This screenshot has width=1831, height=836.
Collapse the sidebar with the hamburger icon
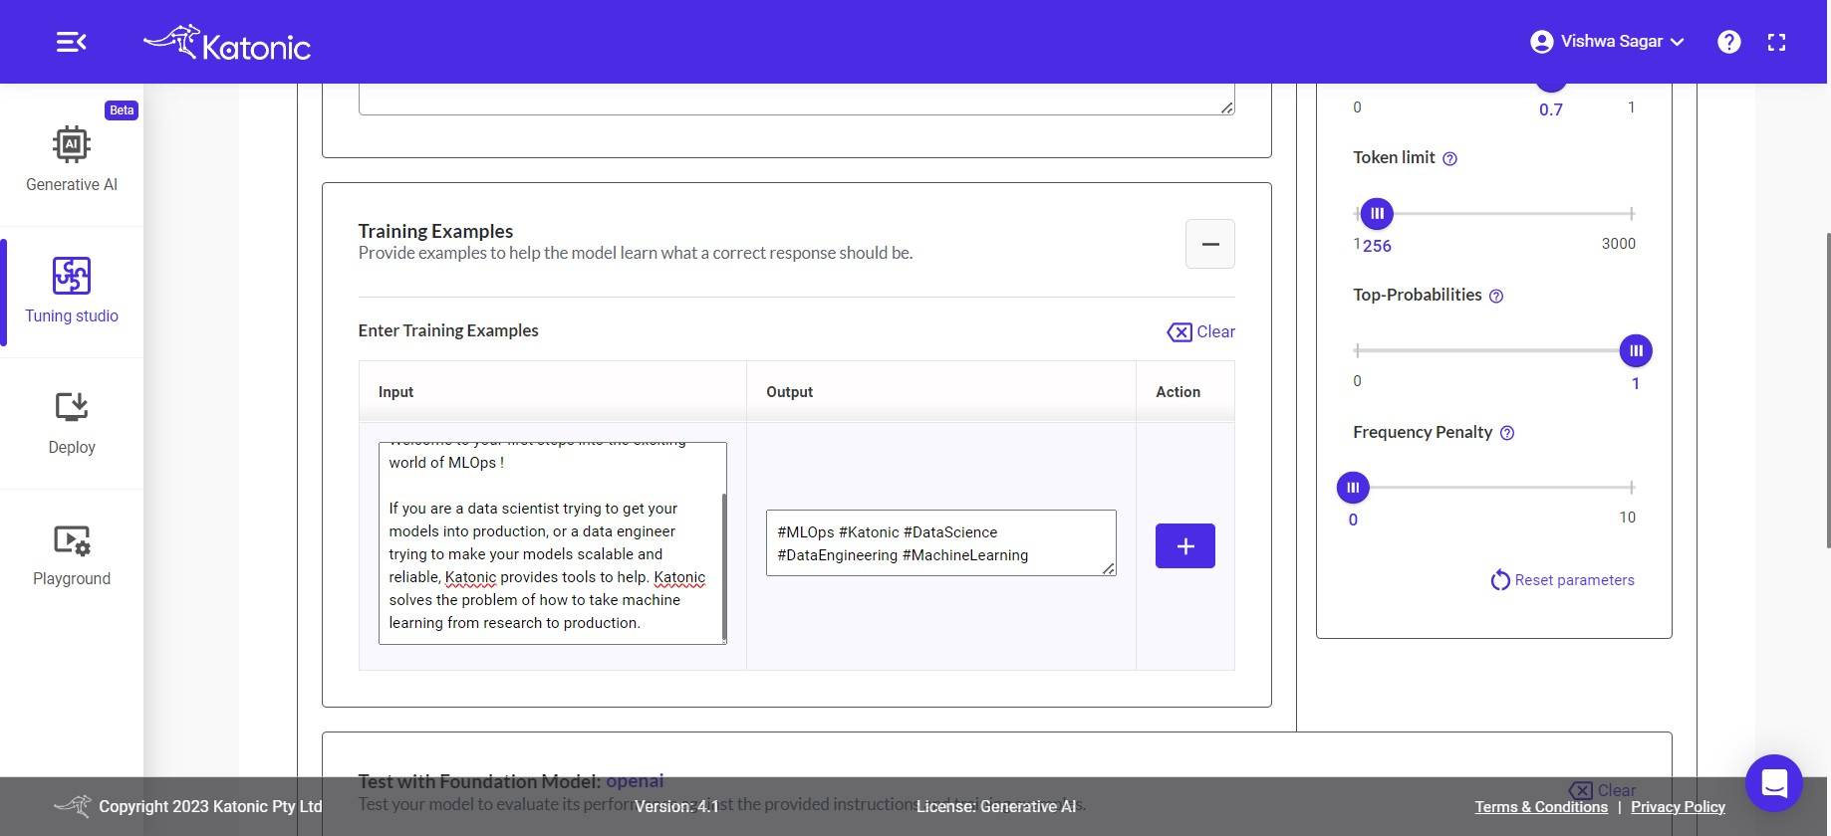pyautogui.click(x=72, y=42)
